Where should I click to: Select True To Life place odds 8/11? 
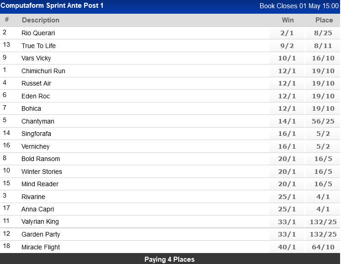pyautogui.click(x=324, y=46)
